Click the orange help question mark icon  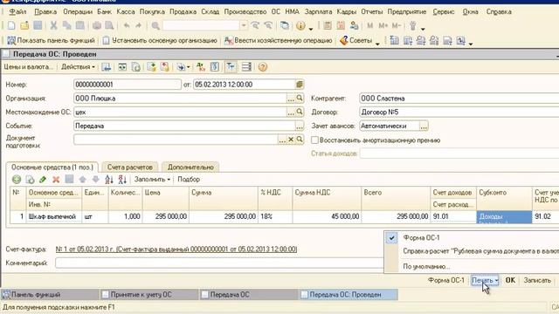263,67
